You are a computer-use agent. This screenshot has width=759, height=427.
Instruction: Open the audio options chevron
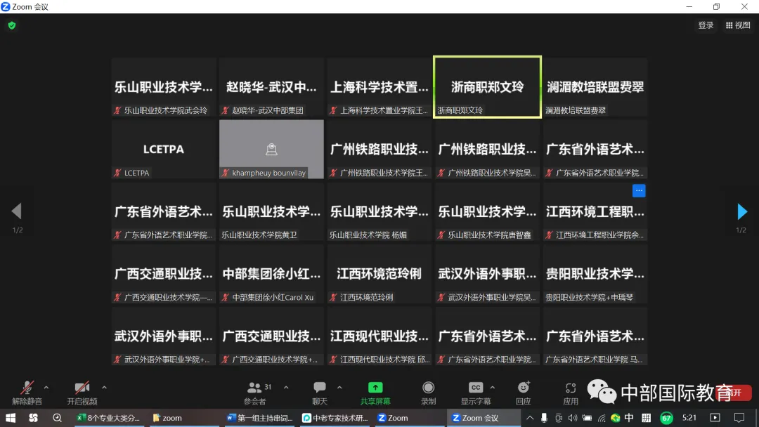pos(46,386)
